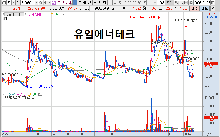
Task: Switch to 월 monthly chart period
Action: click(84, 3)
